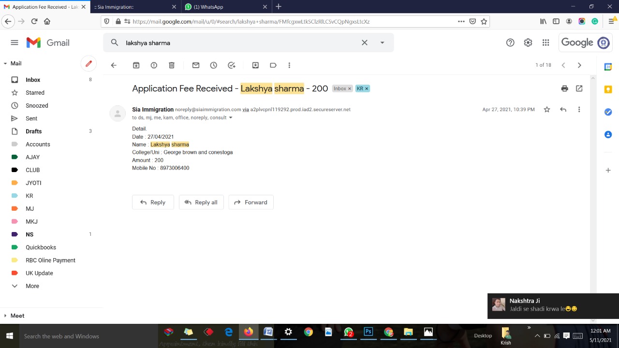
Task: Archive this email
Action: (136, 65)
